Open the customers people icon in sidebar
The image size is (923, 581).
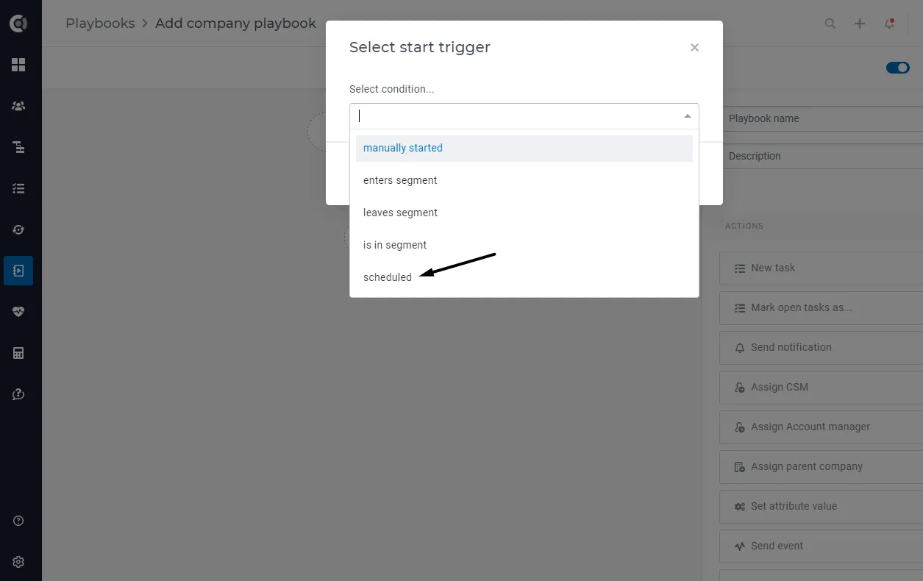pos(18,106)
